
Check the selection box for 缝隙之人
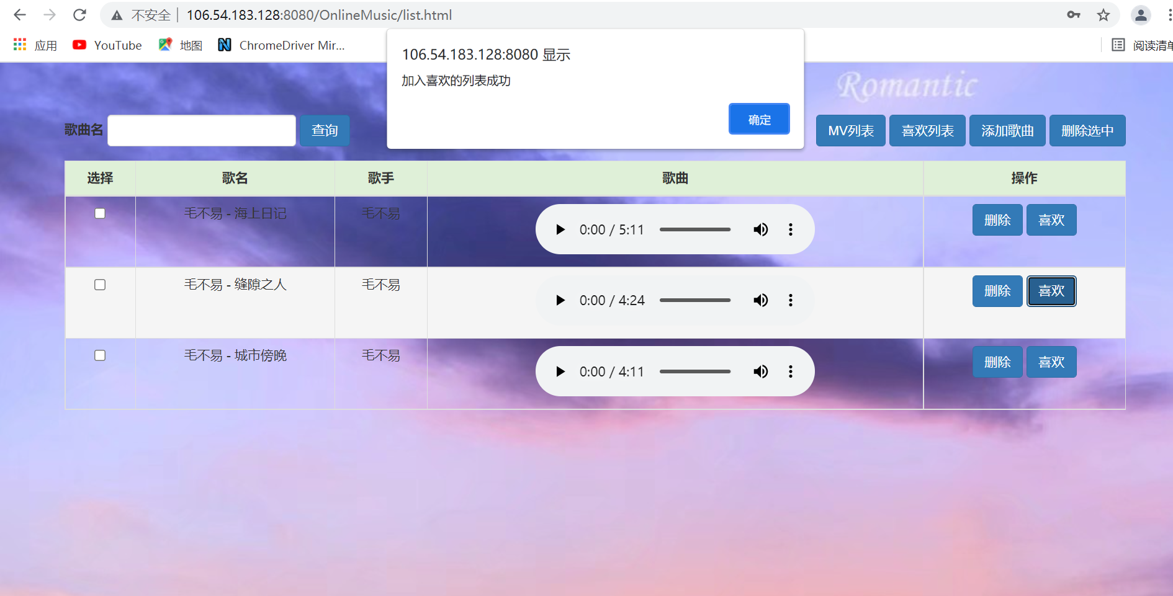pyautogui.click(x=100, y=285)
